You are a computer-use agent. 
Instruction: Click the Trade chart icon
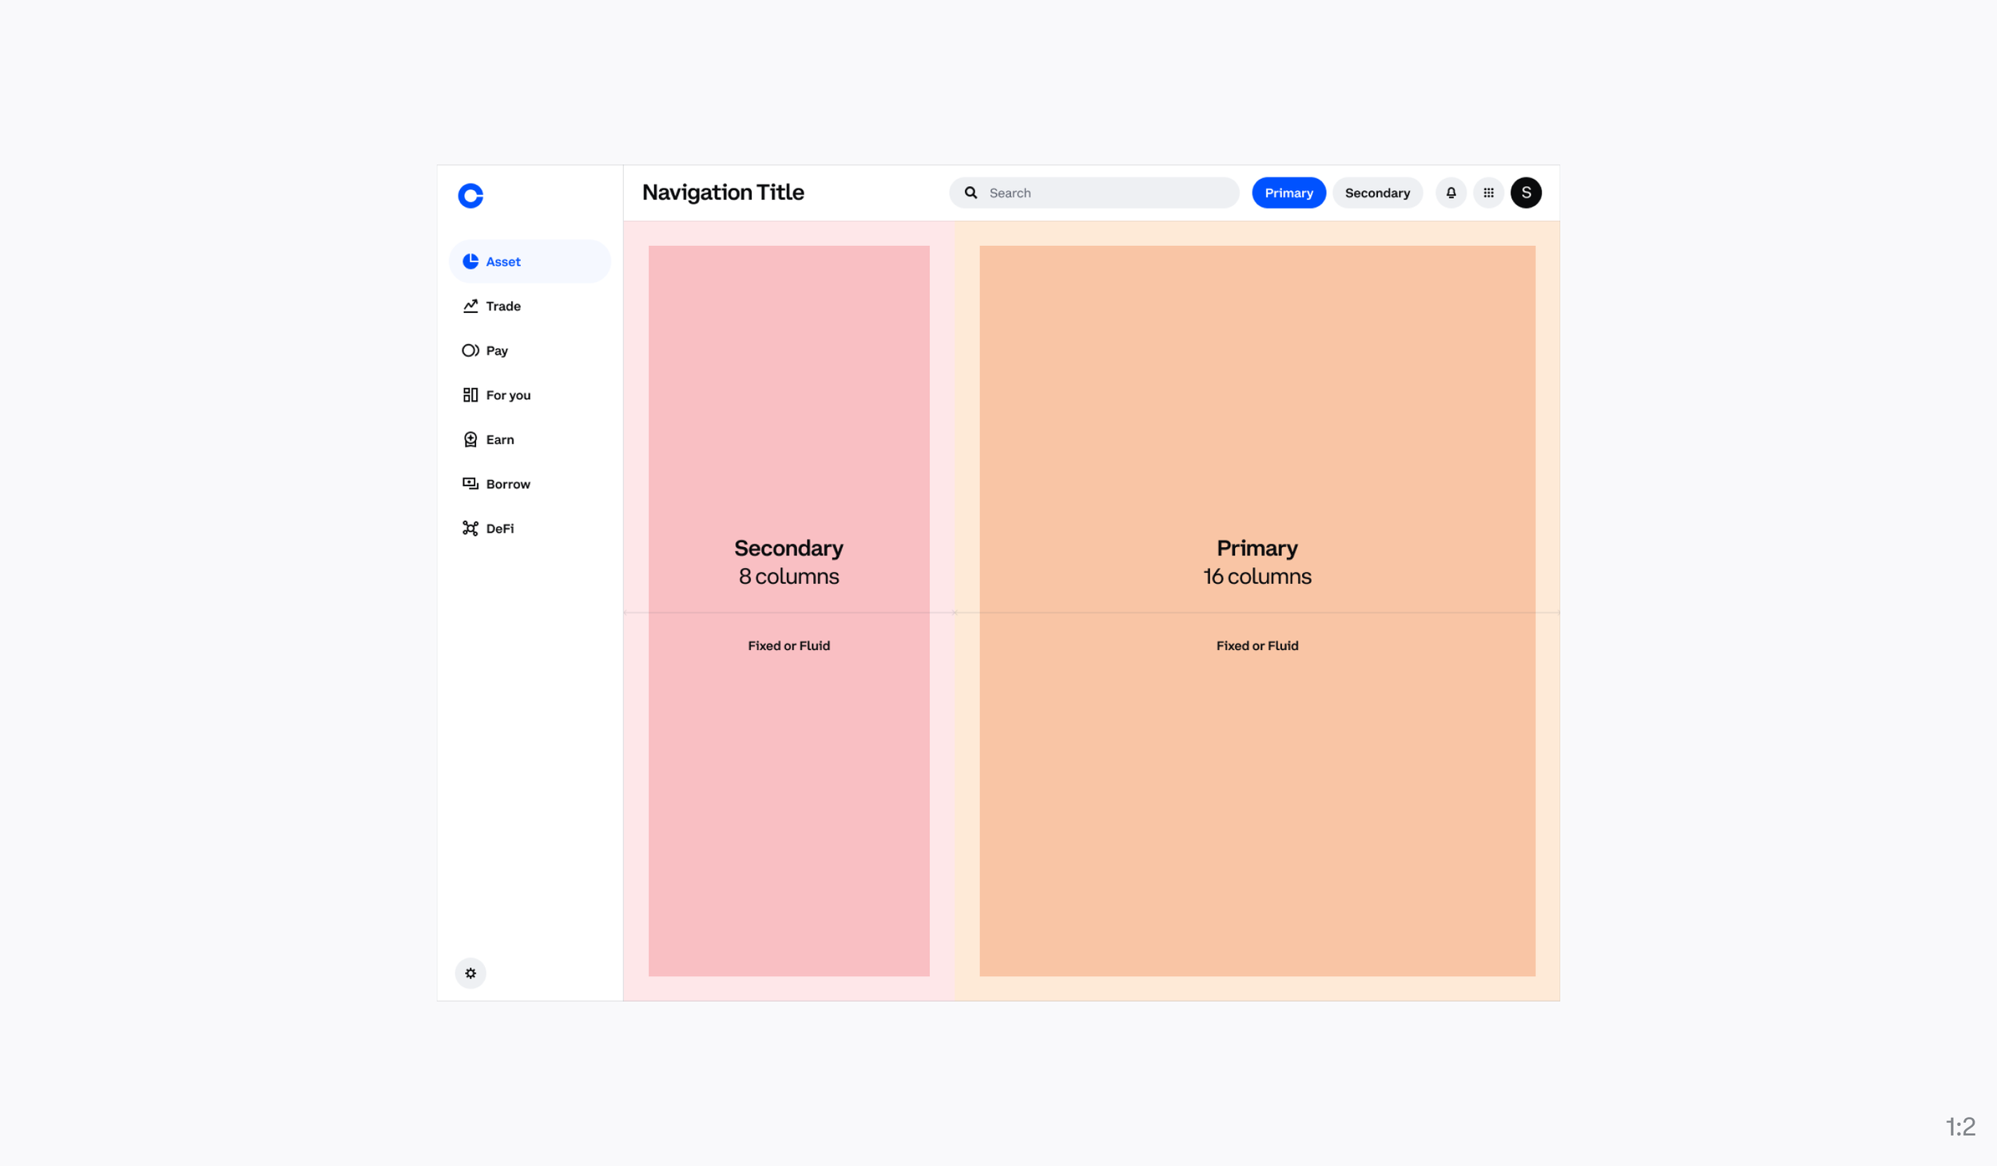coord(470,306)
